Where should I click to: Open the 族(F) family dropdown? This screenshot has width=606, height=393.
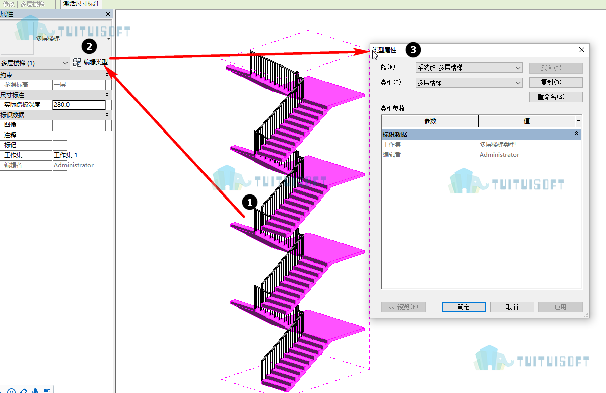pyautogui.click(x=469, y=68)
